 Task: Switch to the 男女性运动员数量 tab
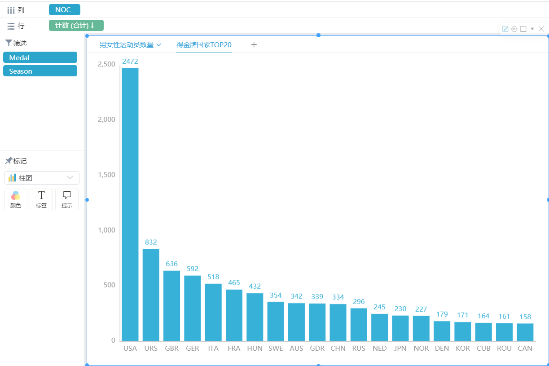tap(127, 44)
